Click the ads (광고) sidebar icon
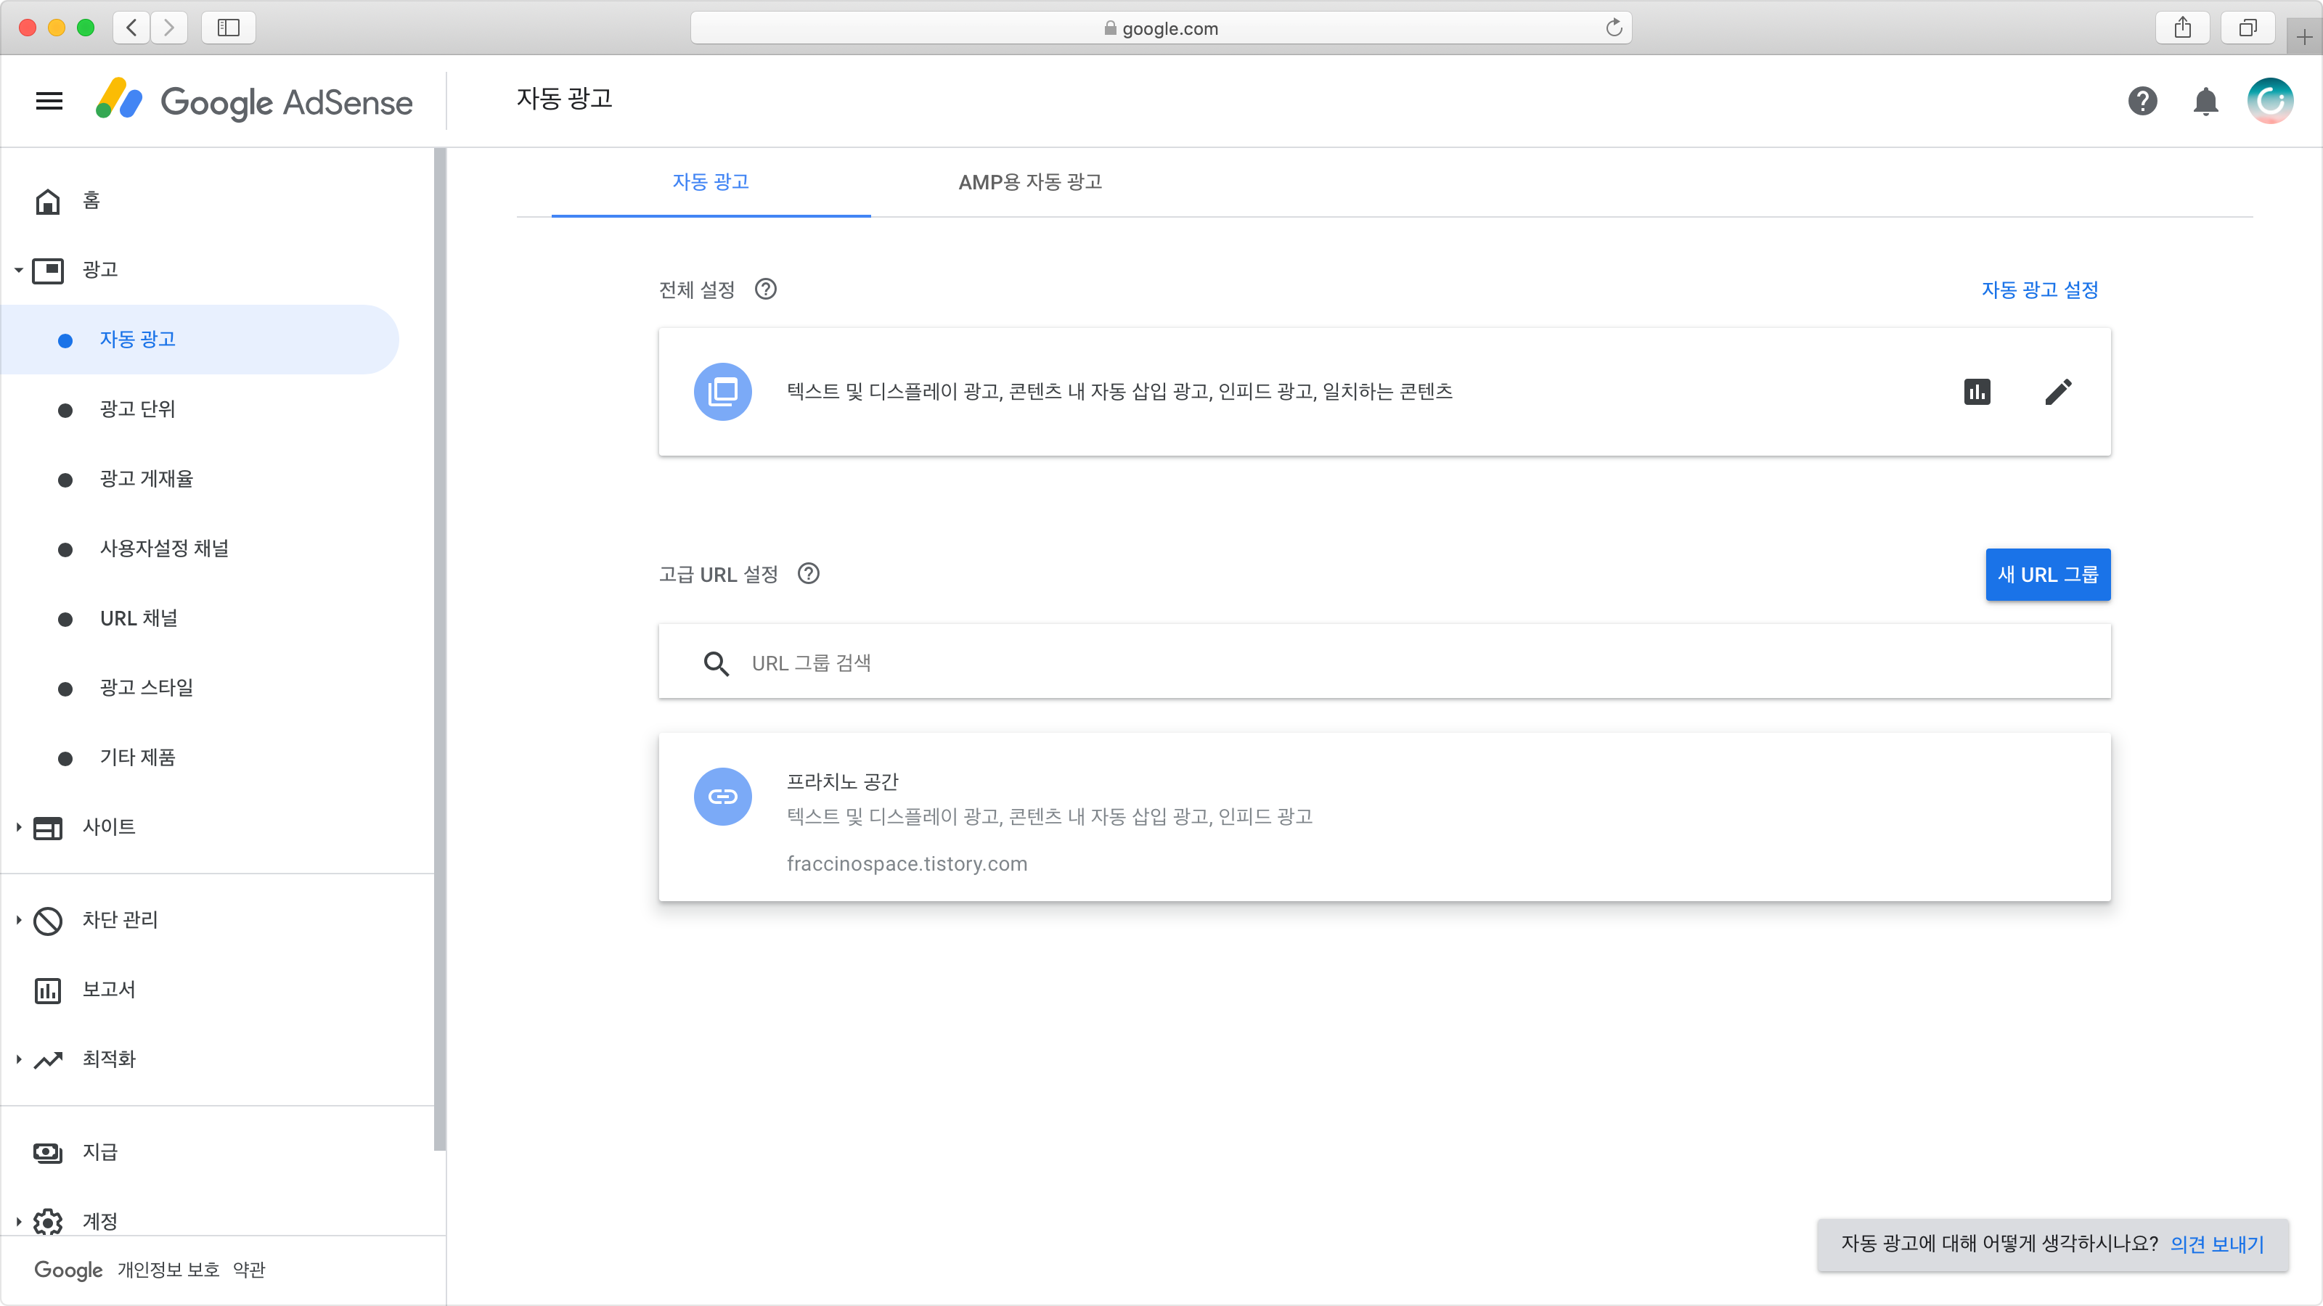Image resolution: width=2323 pixels, height=1306 pixels. [x=48, y=271]
